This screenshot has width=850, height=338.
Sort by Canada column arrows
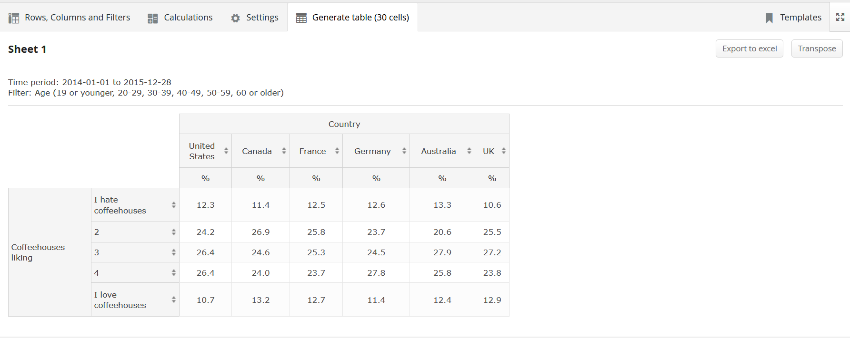[x=284, y=151]
